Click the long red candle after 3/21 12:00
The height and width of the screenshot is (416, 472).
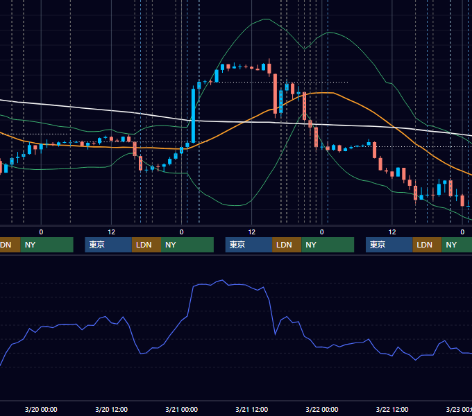pyautogui.click(x=275, y=94)
